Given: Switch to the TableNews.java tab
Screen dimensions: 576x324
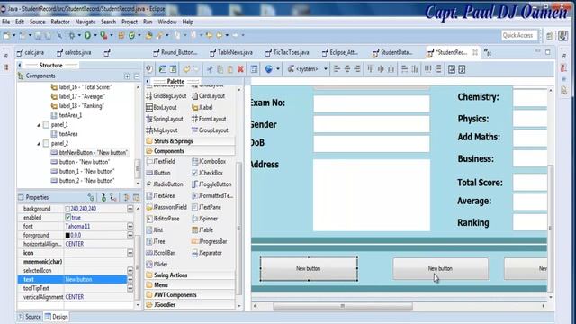Looking at the screenshot, I should 231,52.
